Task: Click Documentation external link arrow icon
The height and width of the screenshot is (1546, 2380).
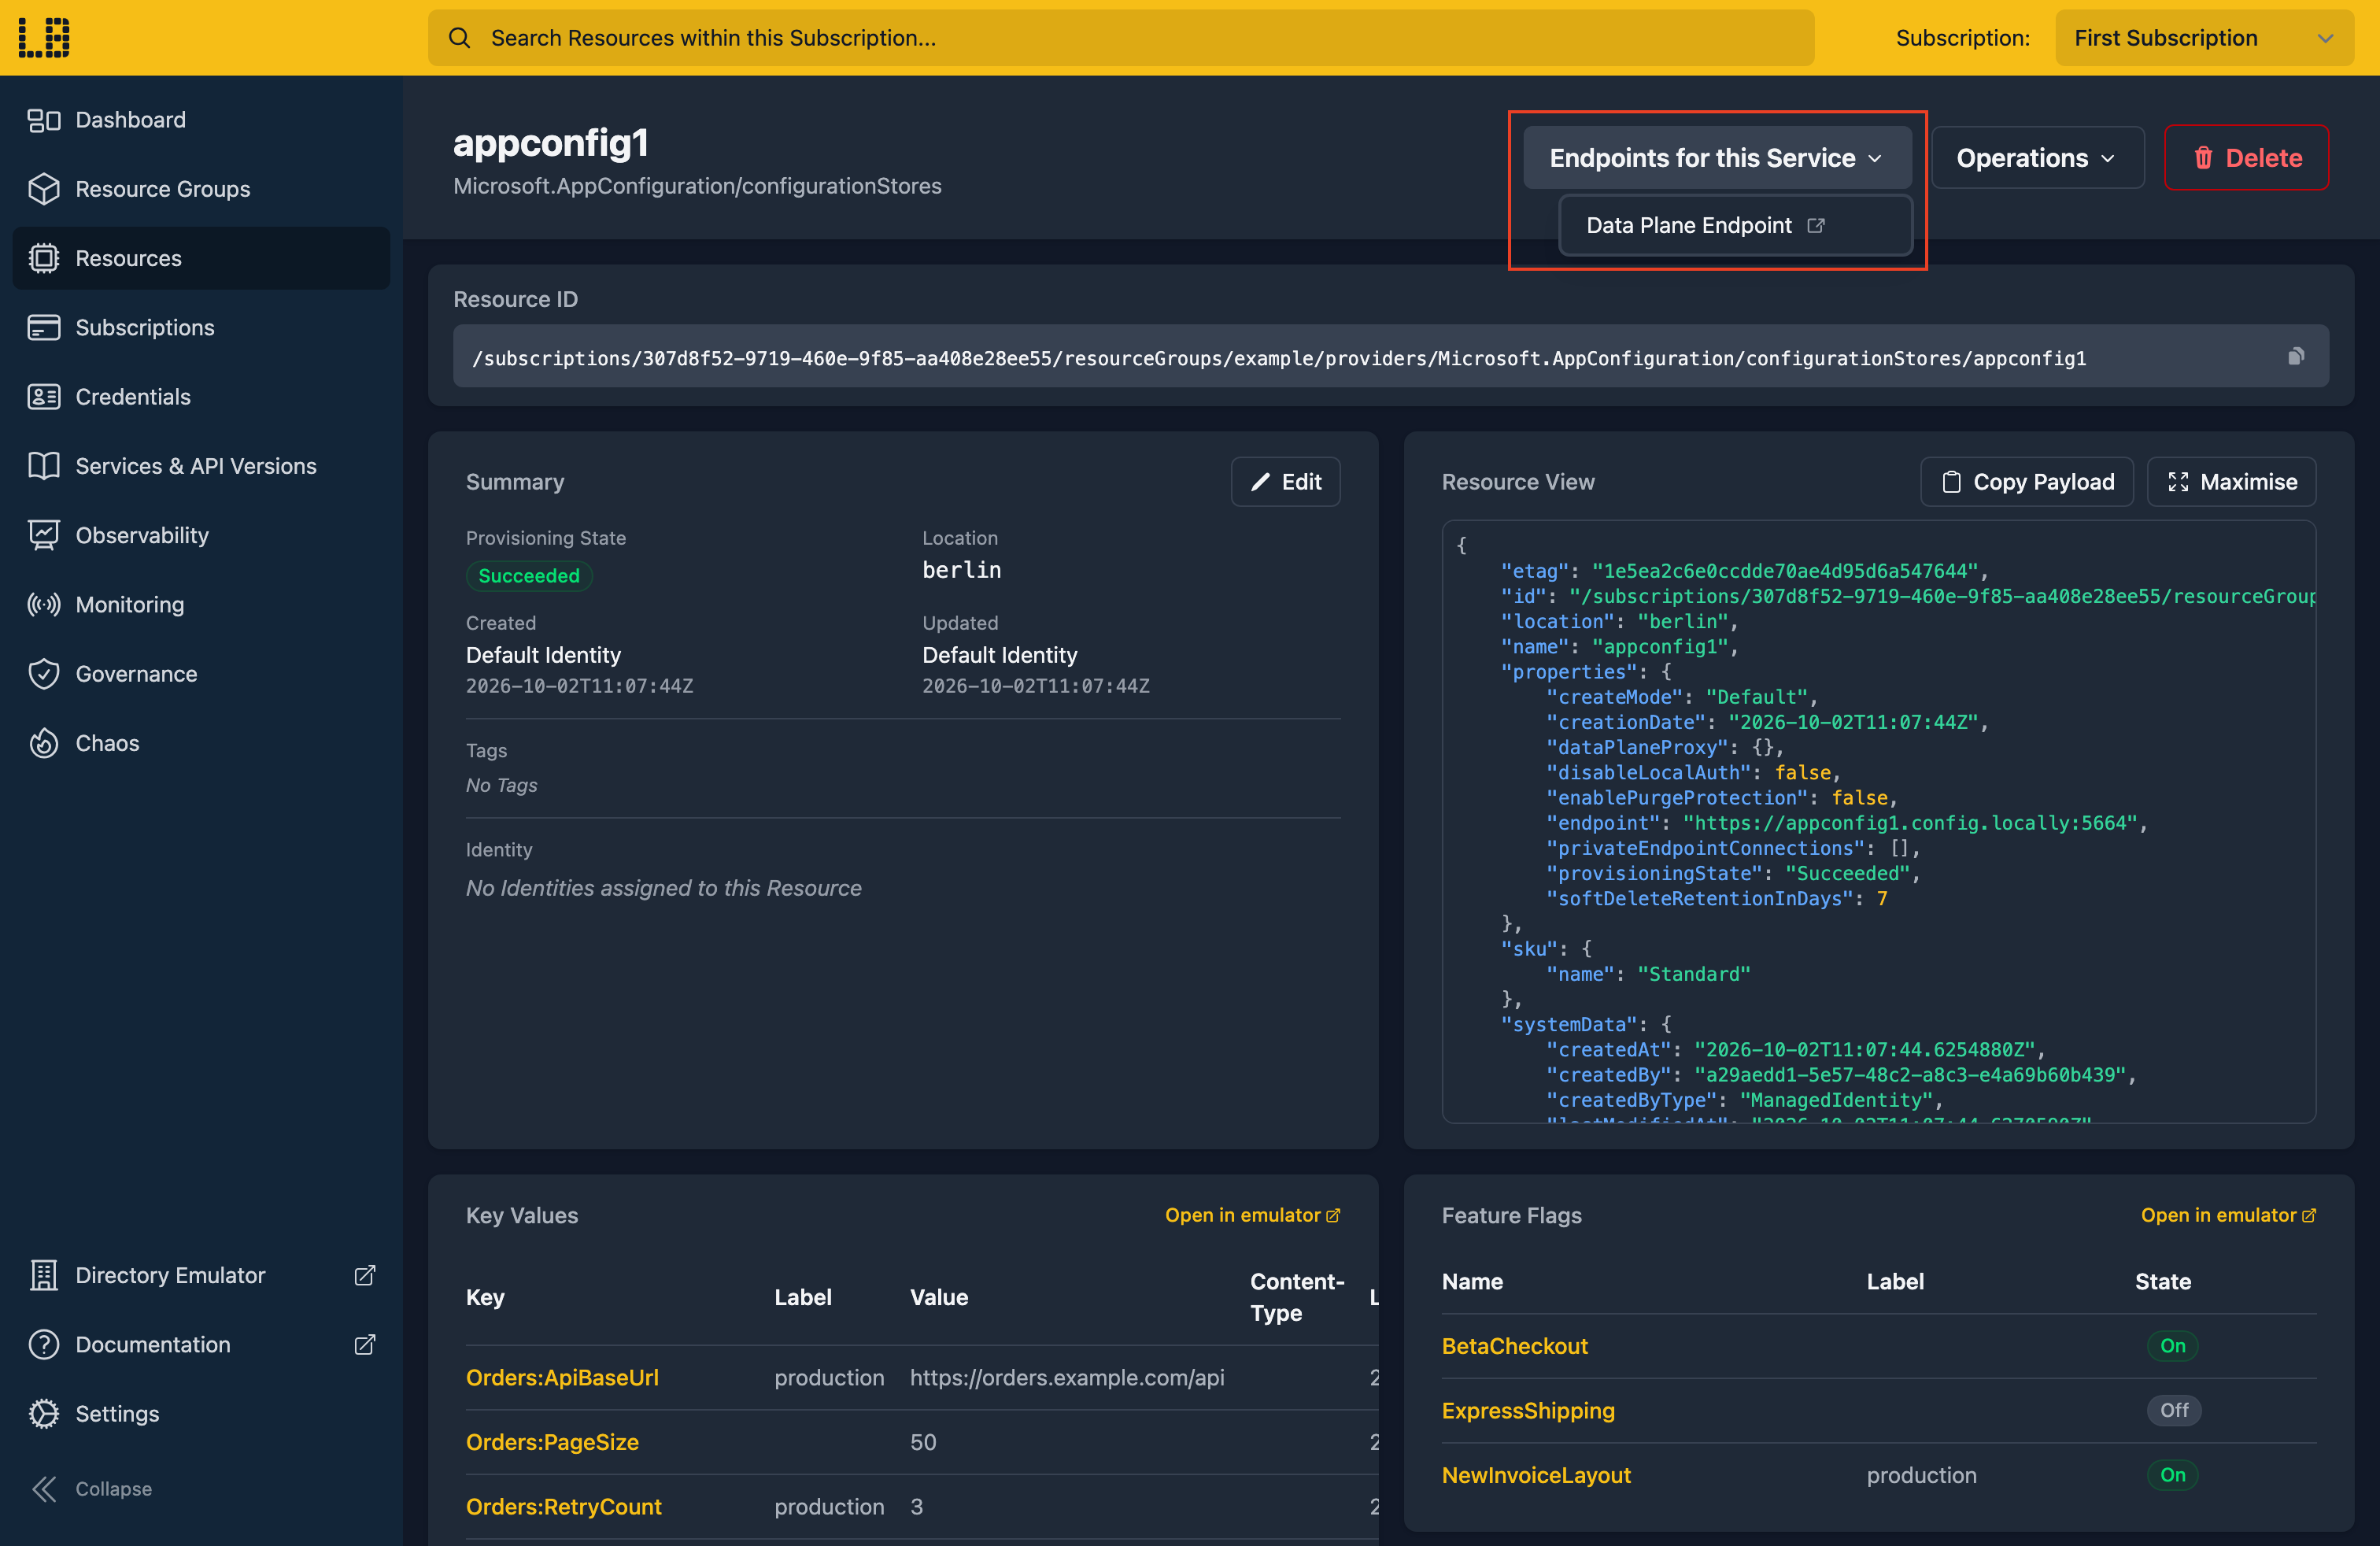Action: pos(365,1344)
